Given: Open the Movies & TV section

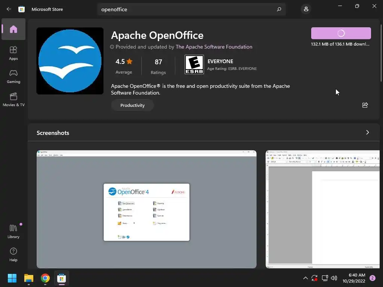Looking at the screenshot, I should [x=13, y=99].
